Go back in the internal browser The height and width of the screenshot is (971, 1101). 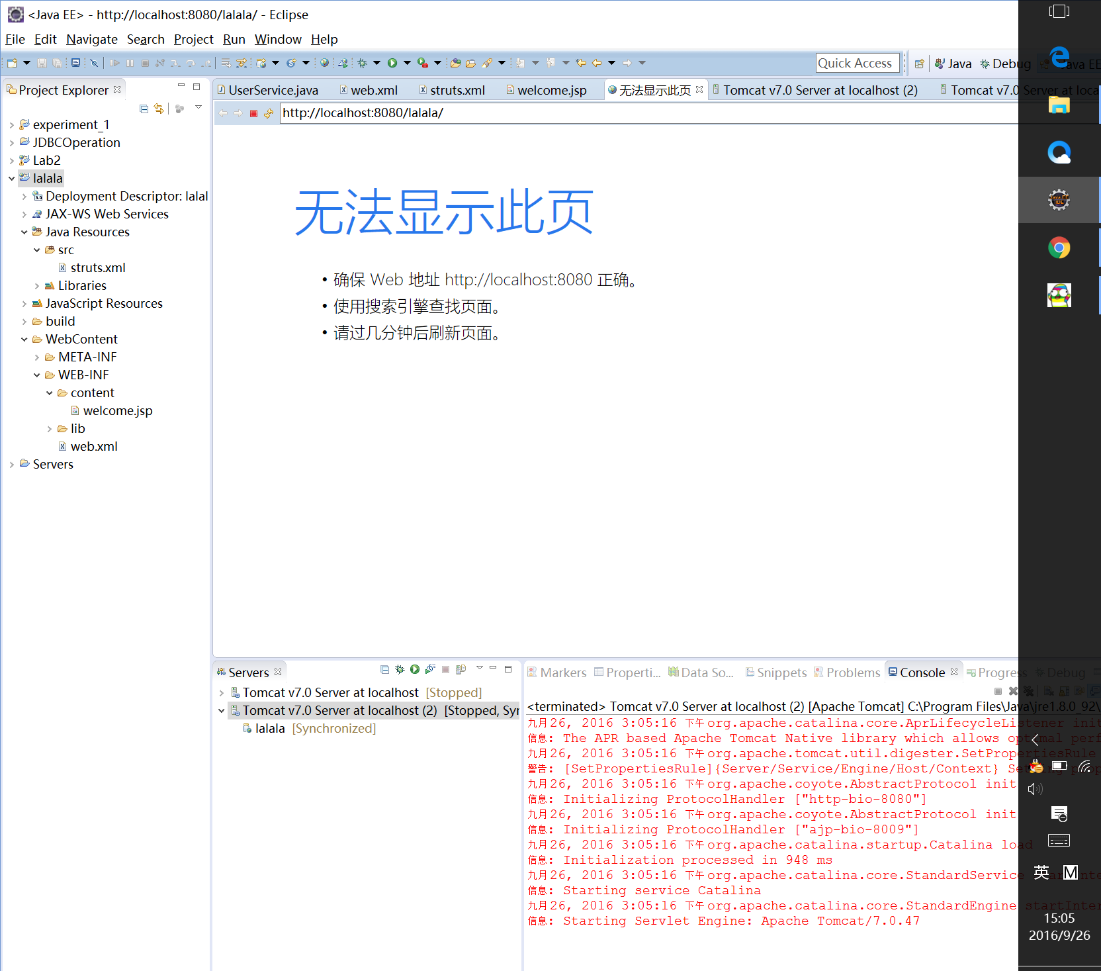point(223,113)
